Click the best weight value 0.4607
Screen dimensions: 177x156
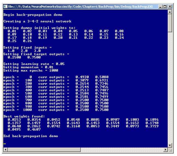click(34, 129)
